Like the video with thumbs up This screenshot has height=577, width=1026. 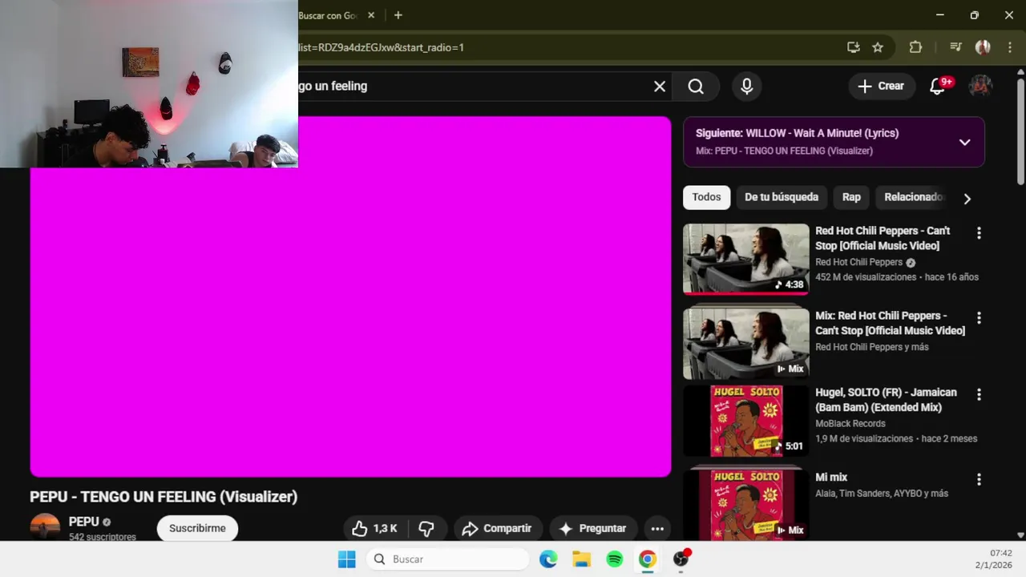375,528
